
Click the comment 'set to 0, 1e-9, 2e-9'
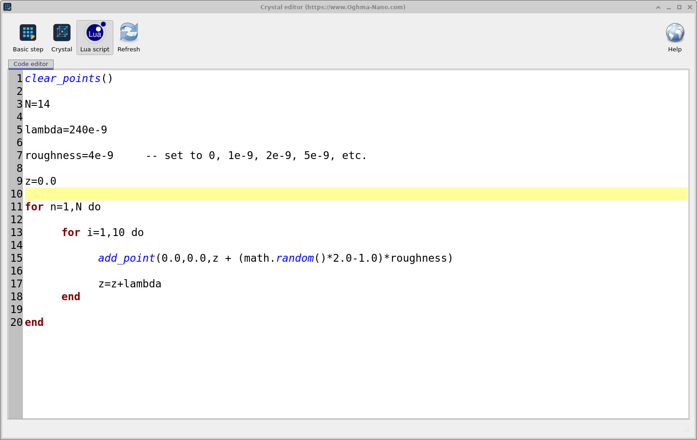256,155
